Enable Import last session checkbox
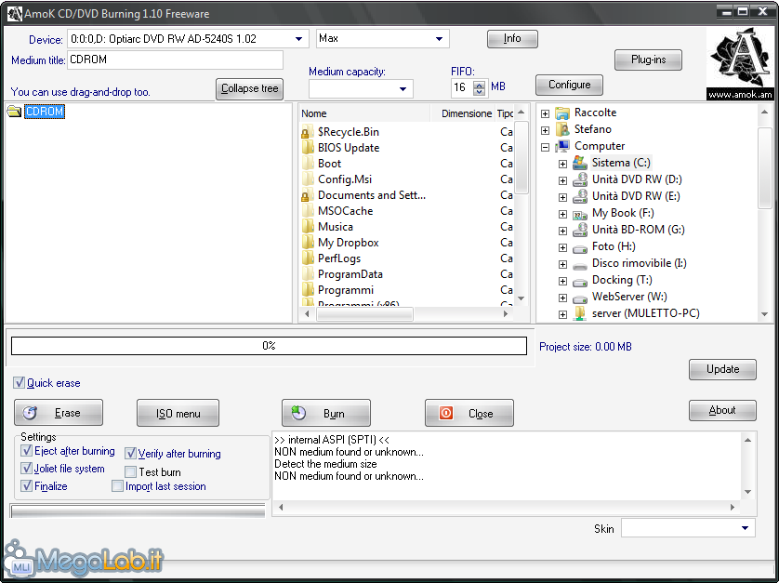779x583 pixels. [118, 486]
